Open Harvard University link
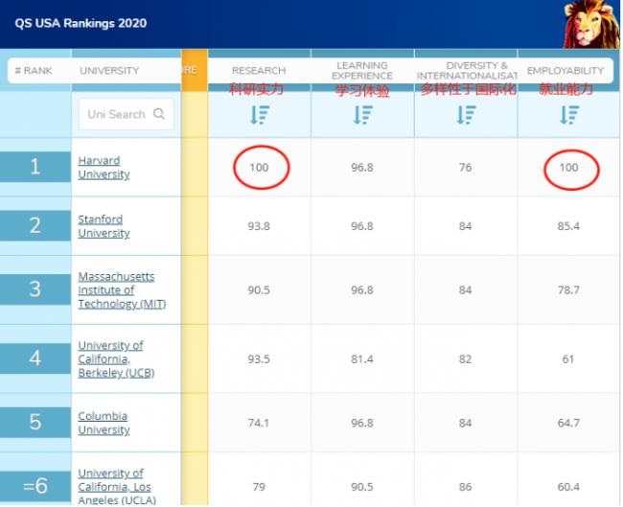The height and width of the screenshot is (507, 623). tap(104, 168)
